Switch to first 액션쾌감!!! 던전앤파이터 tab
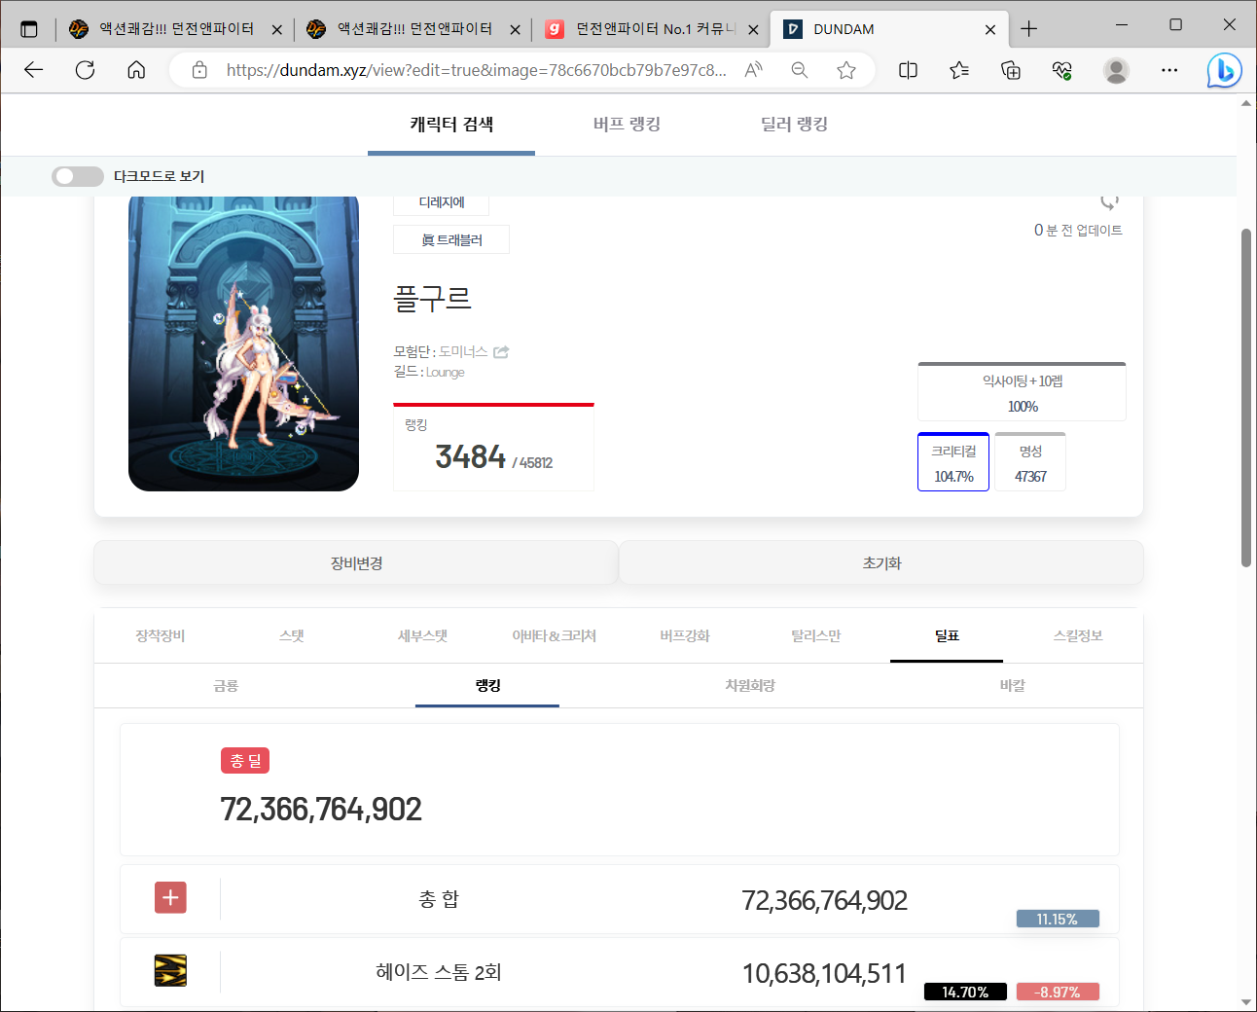 click(x=173, y=29)
